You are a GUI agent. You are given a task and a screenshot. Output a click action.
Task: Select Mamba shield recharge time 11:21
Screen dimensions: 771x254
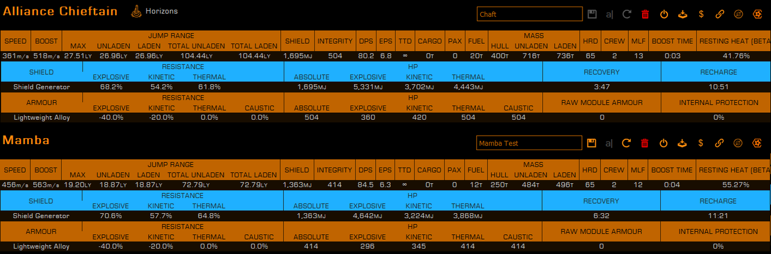719,216
